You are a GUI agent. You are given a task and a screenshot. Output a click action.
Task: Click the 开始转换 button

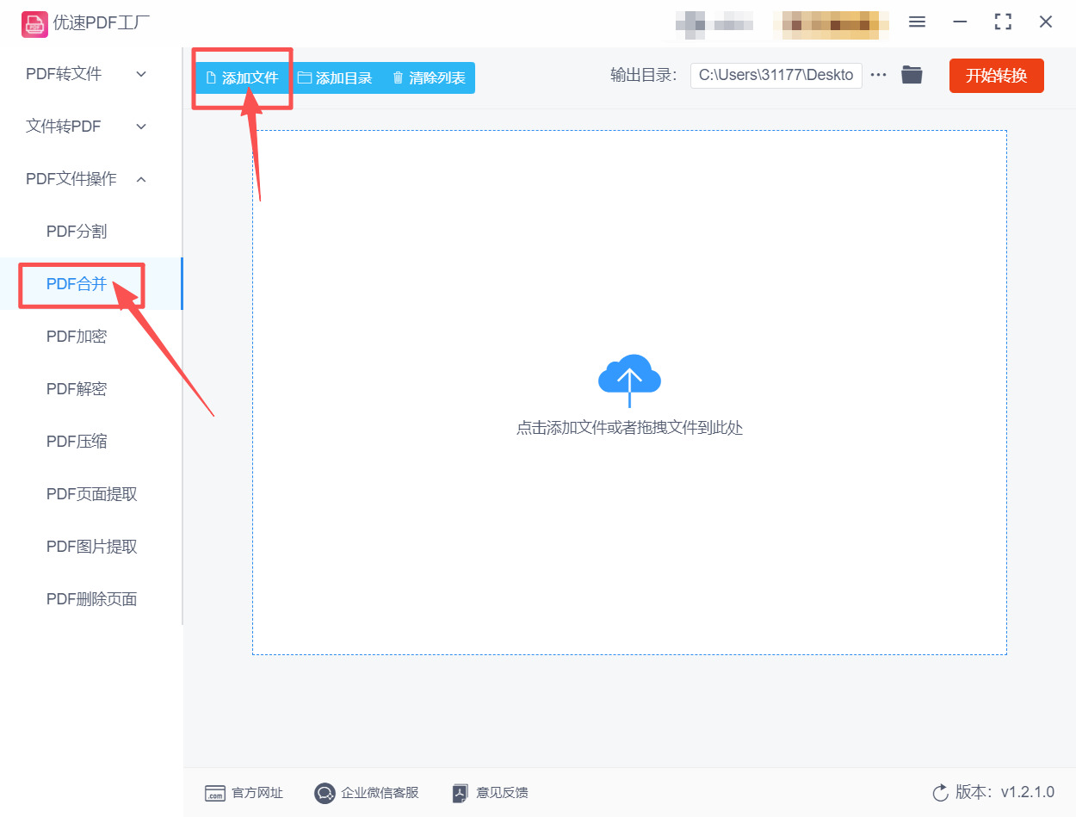tap(996, 75)
